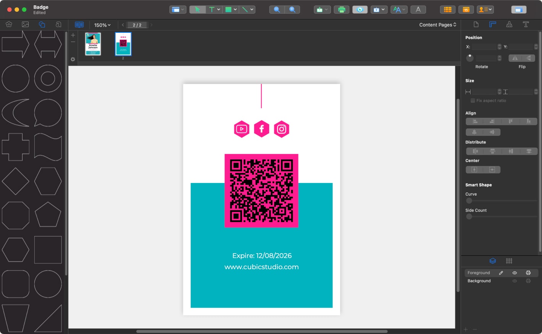Open the Fonts AA dropdown

(x=399, y=10)
